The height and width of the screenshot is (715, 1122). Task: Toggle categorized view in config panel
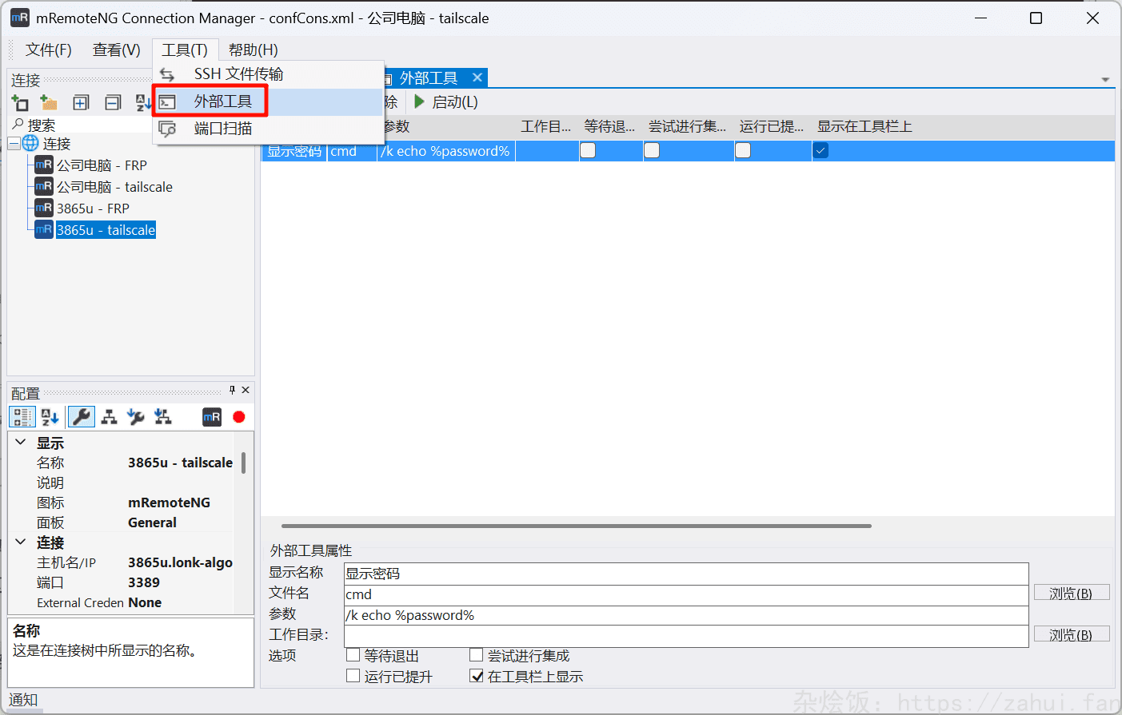tap(22, 417)
